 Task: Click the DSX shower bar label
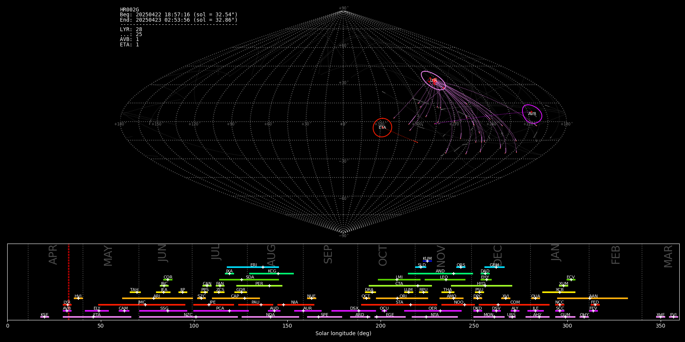[354, 309]
